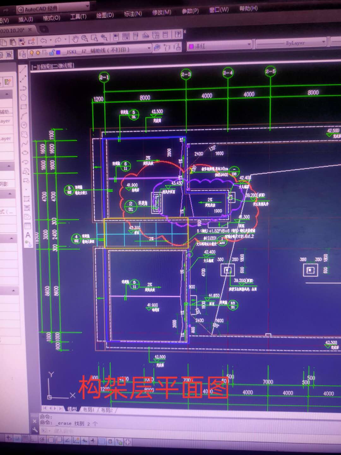341x455 pixels.
Task: Open the 绘图(D) menu
Action: 105,15
